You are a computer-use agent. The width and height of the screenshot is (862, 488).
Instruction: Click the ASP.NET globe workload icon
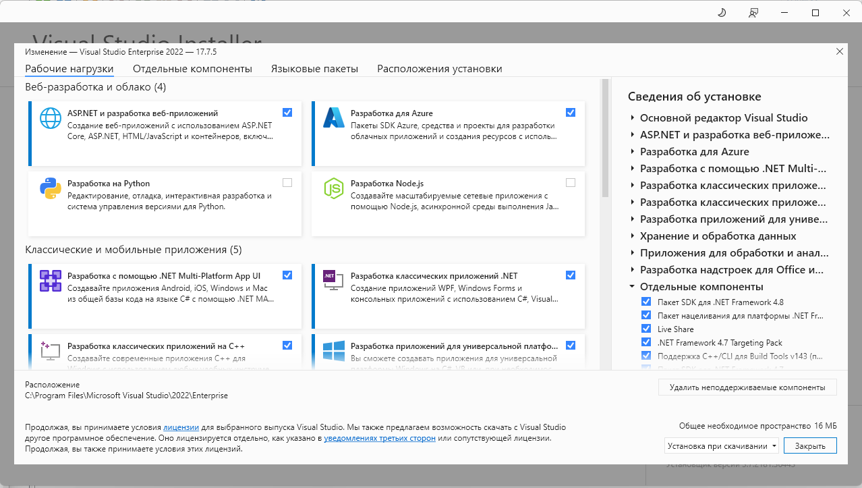tap(51, 117)
